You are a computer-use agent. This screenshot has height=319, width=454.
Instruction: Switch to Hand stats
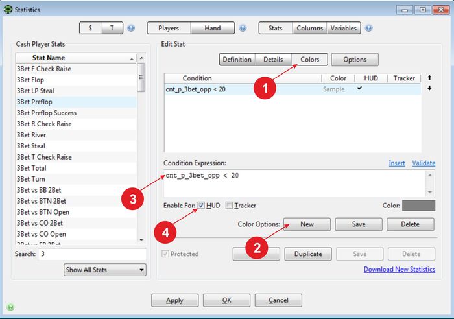point(213,28)
